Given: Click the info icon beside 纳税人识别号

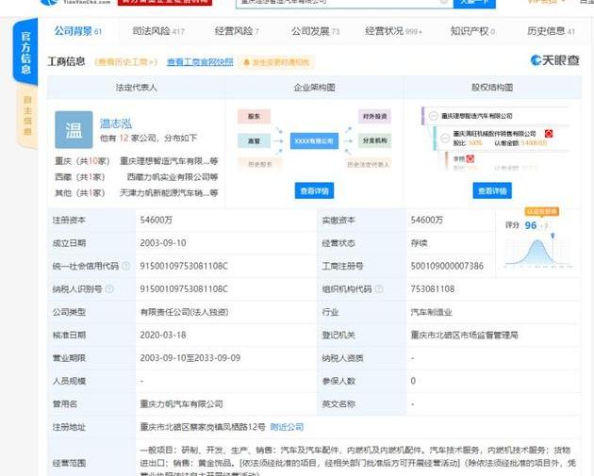Looking at the screenshot, I should (109, 289).
